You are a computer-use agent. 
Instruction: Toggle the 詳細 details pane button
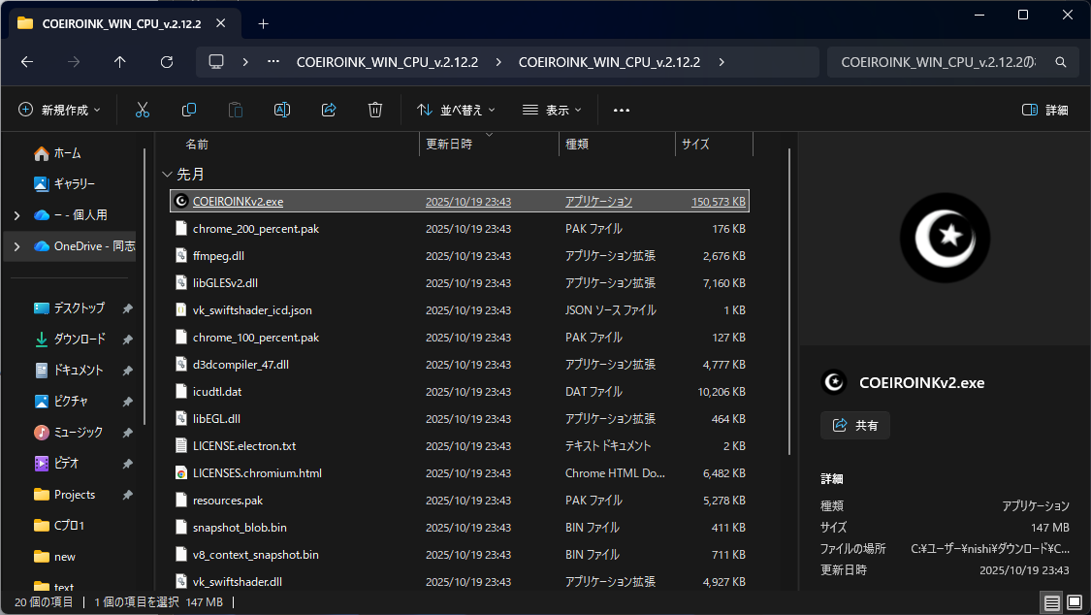pos(1045,110)
